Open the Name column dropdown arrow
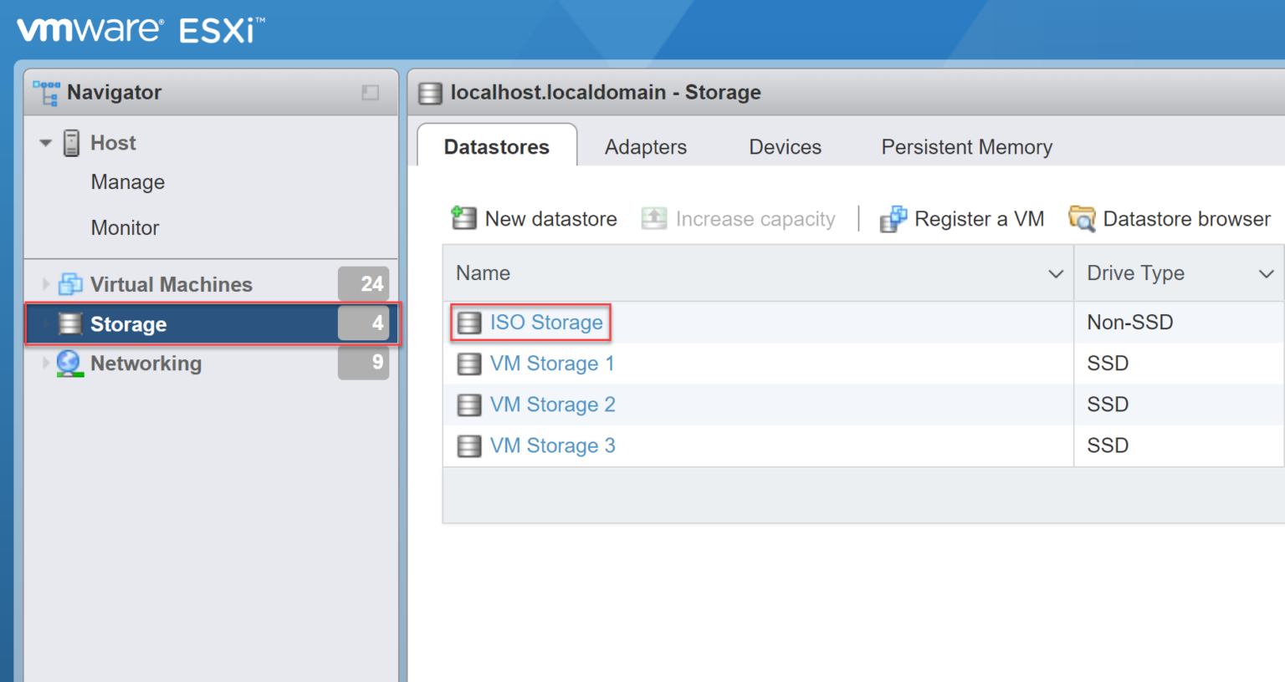 1056,273
